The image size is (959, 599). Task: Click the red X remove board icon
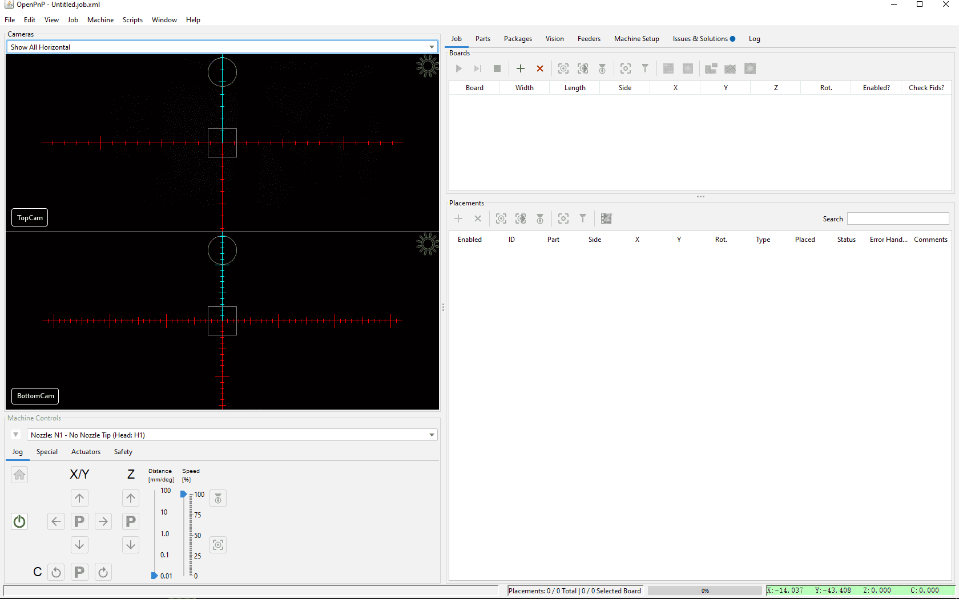pyautogui.click(x=539, y=68)
